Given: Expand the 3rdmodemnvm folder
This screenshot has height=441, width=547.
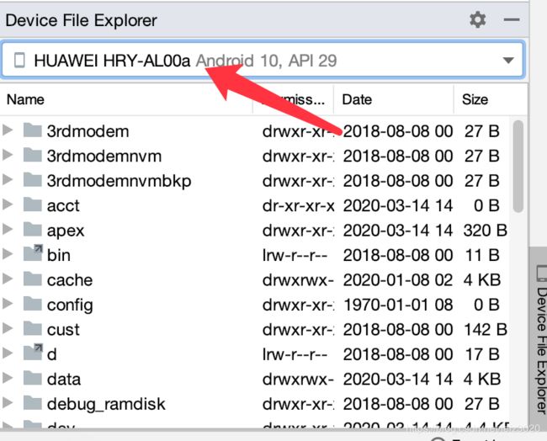Looking at the screenshot, I should click(x=8, y=155).
